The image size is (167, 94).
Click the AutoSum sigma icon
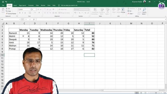click(x=128, y=9)
